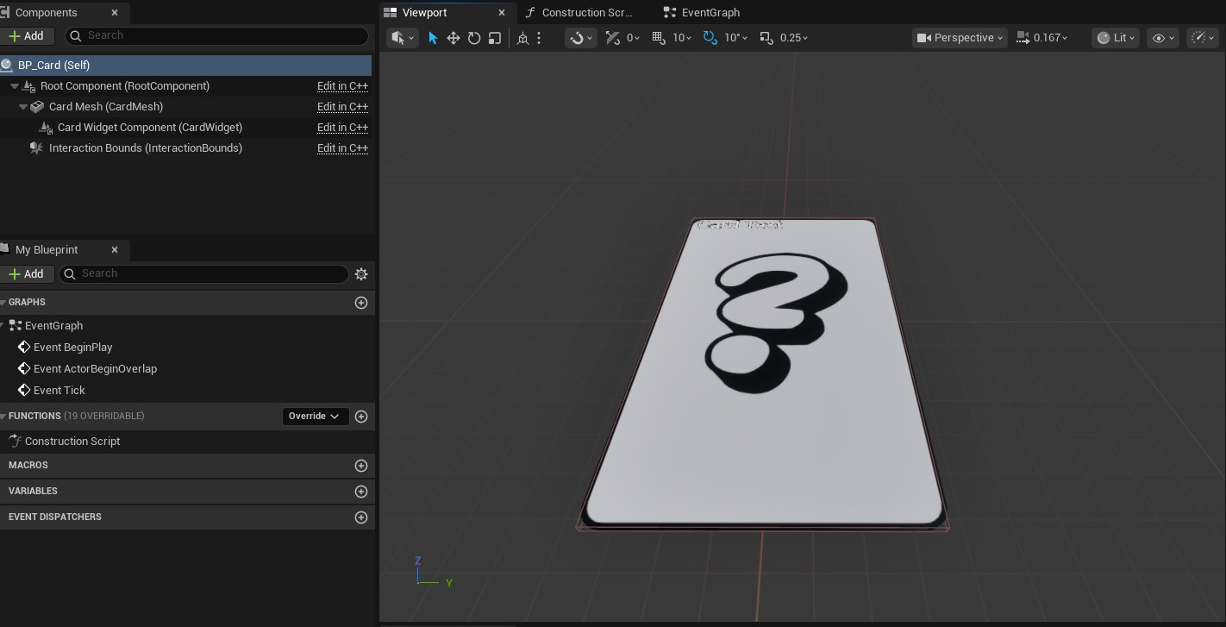
Task: Open the Lit view mode dropdown
Action: (x=1117, y=38)
